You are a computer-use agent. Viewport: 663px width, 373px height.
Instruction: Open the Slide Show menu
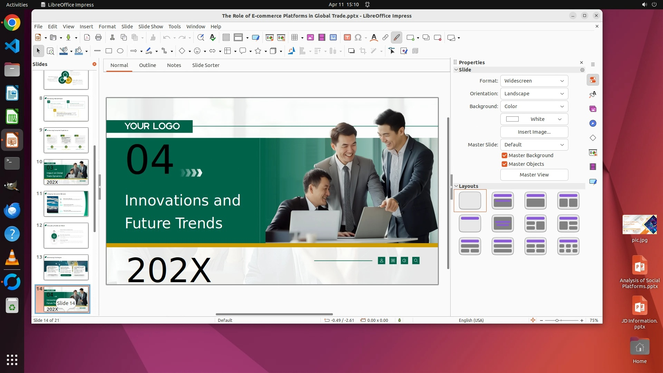(151, 27)
